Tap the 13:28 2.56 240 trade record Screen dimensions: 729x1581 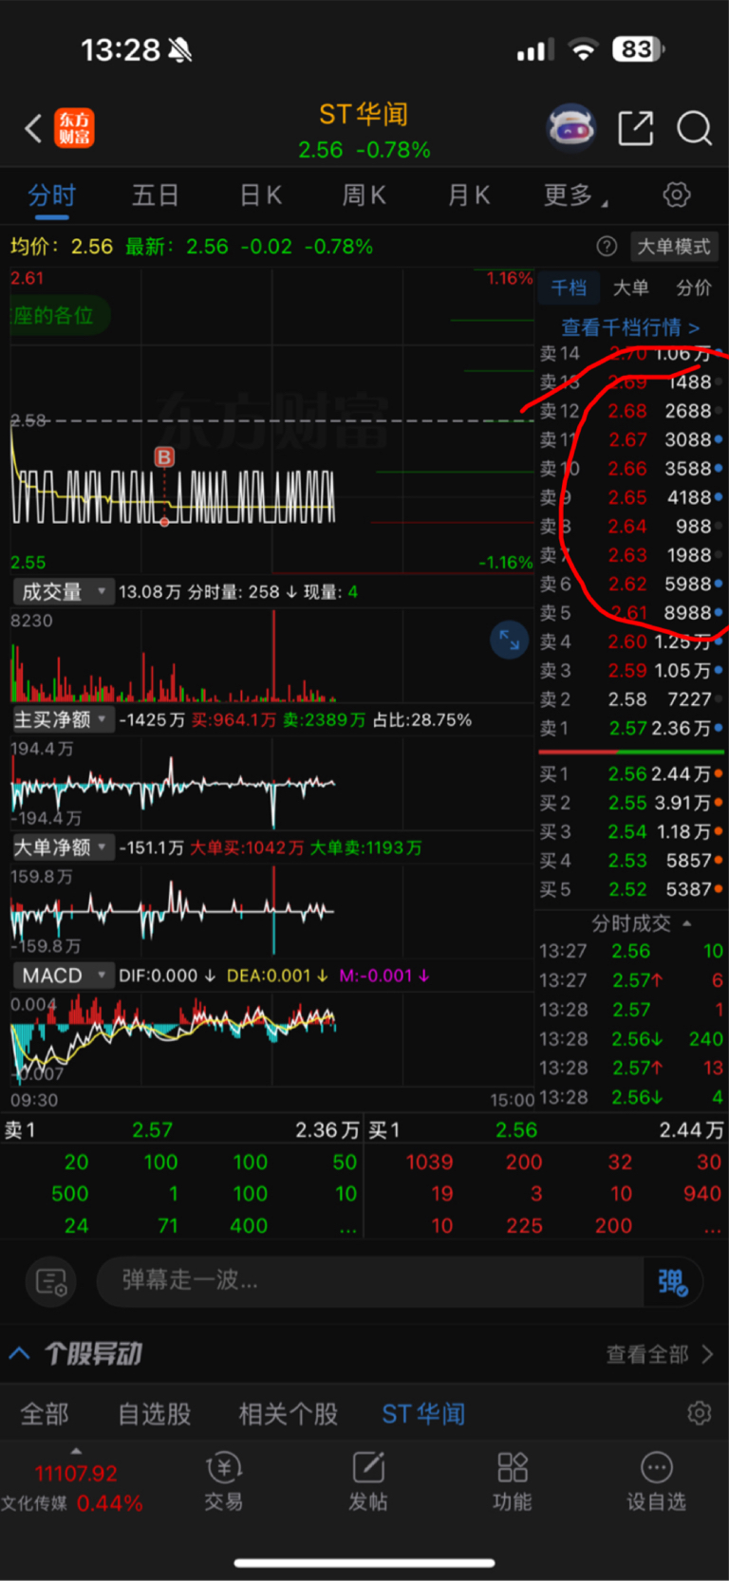point(631,1039)
